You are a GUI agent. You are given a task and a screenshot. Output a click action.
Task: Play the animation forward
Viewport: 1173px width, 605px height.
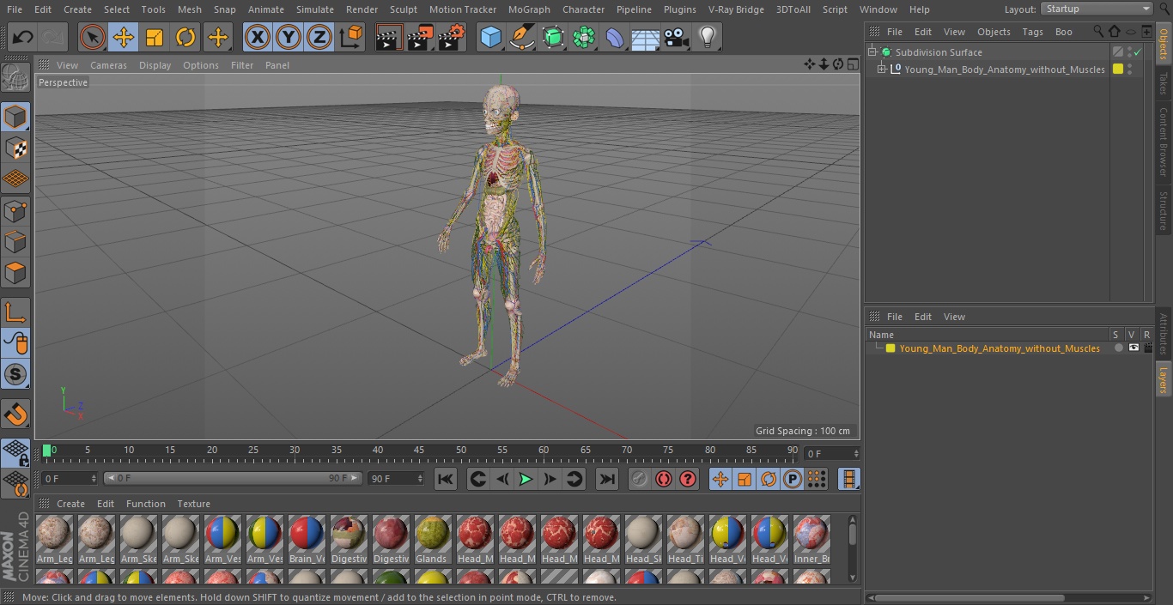526,479
